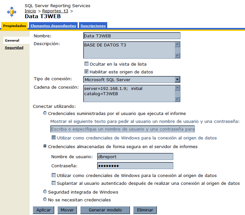Enable Windows credentials checkbox below Contraseña
Image resolution: width=245 pixels, height=215 pixels.
click(x=54, y=175)
